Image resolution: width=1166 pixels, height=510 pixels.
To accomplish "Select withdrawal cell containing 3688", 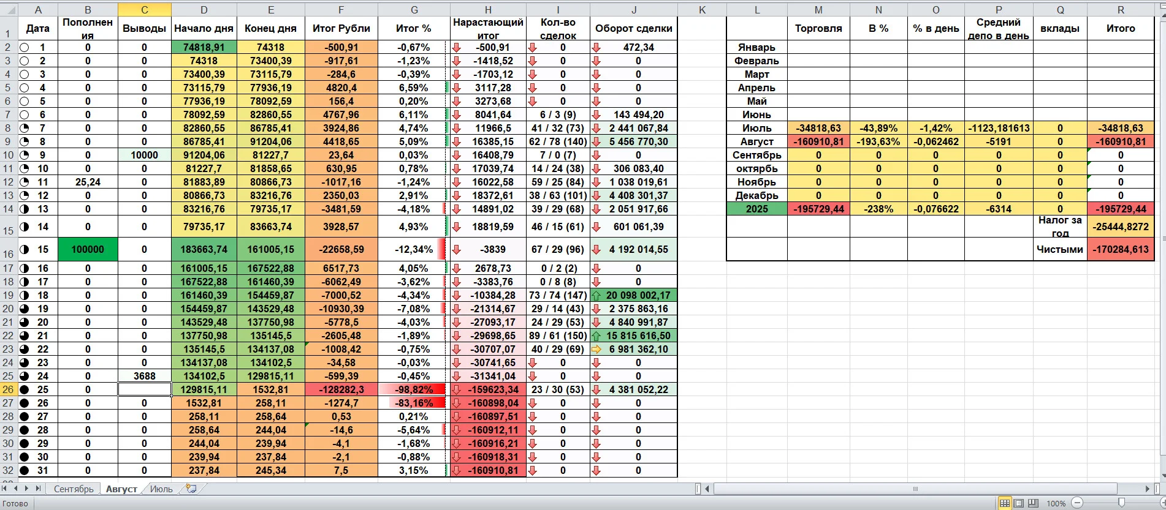I will [x=144, y=376].
